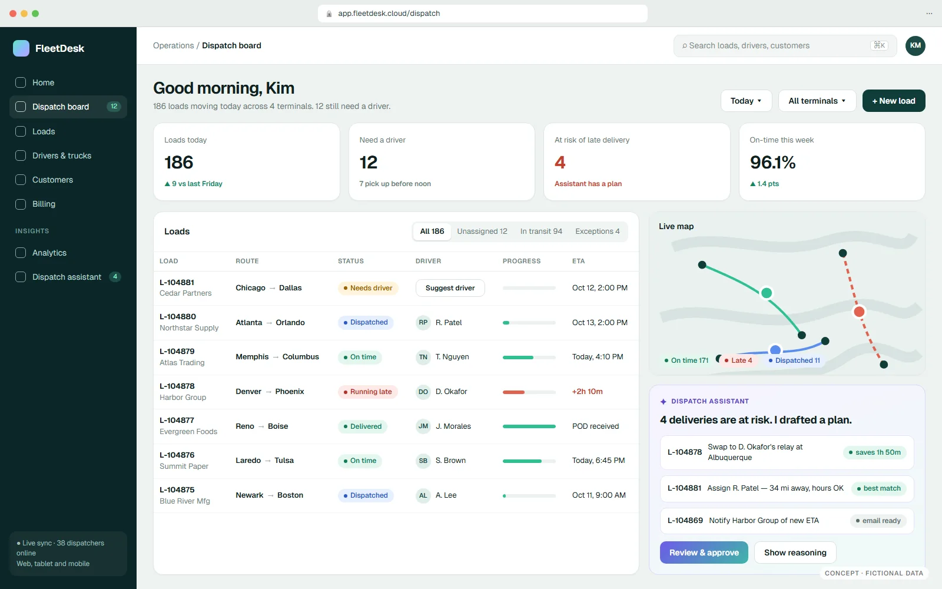Focus the search loads, drivers, customers field
The image size is (942, 589).
[x=785, y=45]
